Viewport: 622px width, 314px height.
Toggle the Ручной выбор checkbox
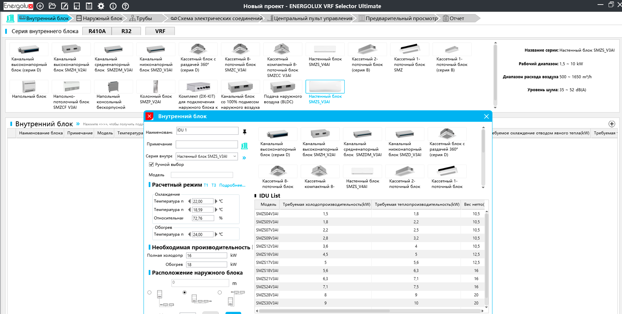pyautogui.click(x=151, y=164)
